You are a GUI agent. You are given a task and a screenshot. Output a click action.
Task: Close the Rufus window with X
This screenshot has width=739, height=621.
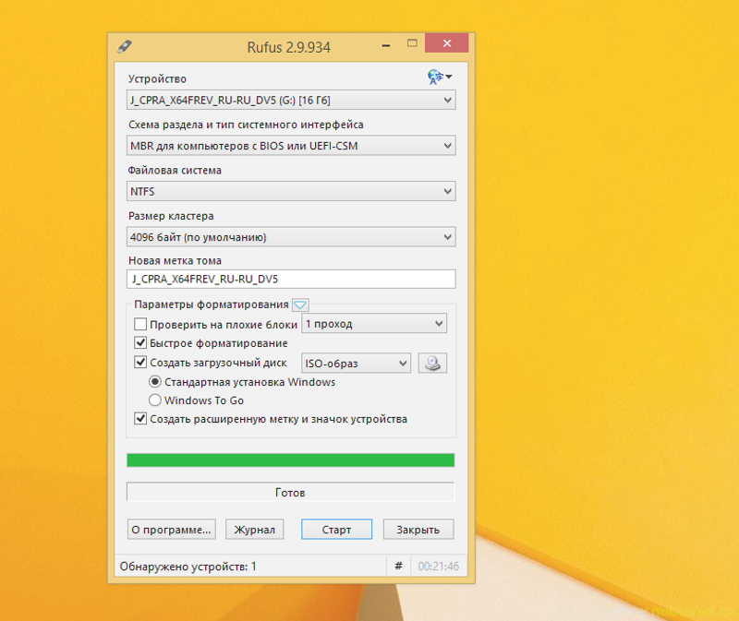coord(447,43)
